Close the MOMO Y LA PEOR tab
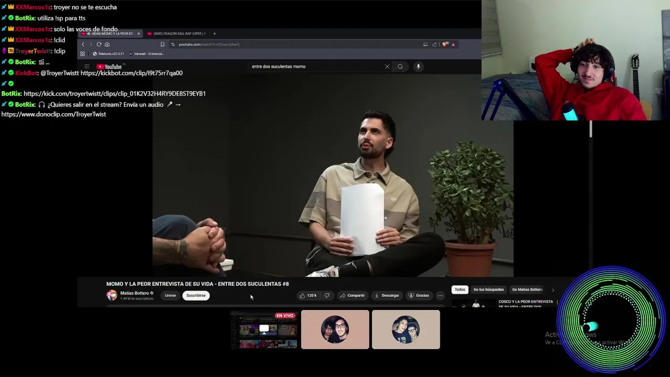The height and width of the screenshot is (377, 670). tap(138, 34)
